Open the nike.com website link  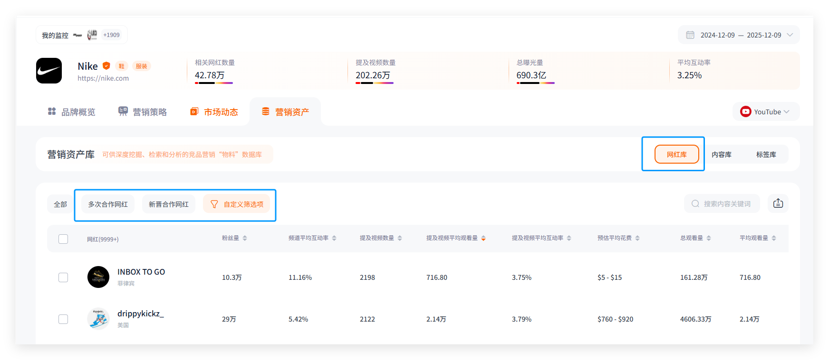[x=103, y=78]
